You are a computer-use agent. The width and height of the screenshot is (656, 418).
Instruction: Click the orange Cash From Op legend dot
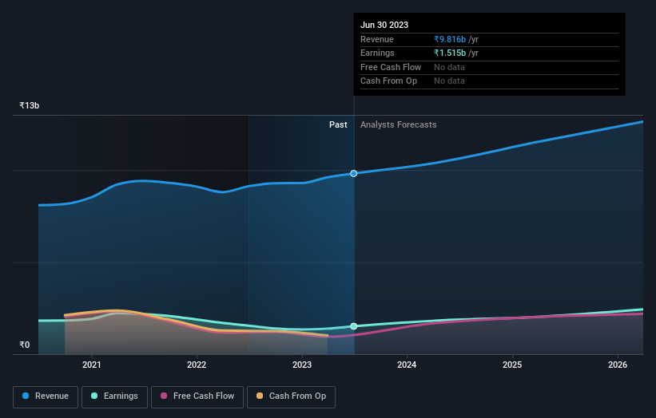260,396
